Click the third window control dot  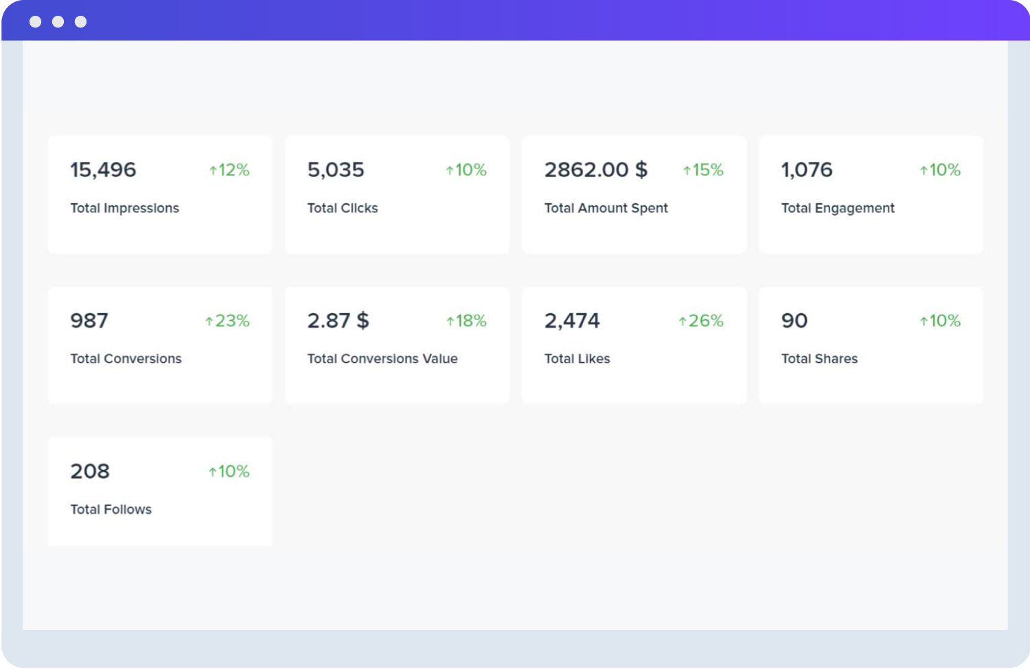tap(81, 22)
